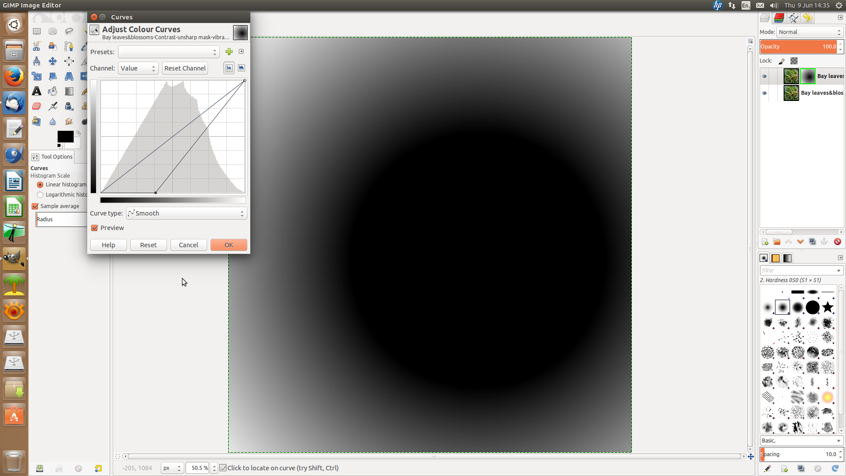The width and height of the screenshot is (846, 476).
Task: Open the Channel Value dropdown
Action: coord(138,68)
